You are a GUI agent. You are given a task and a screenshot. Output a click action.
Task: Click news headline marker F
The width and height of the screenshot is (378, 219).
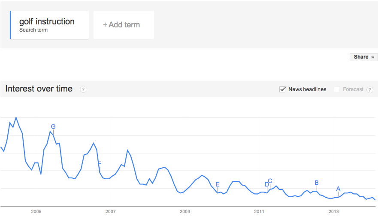[100, 163]
